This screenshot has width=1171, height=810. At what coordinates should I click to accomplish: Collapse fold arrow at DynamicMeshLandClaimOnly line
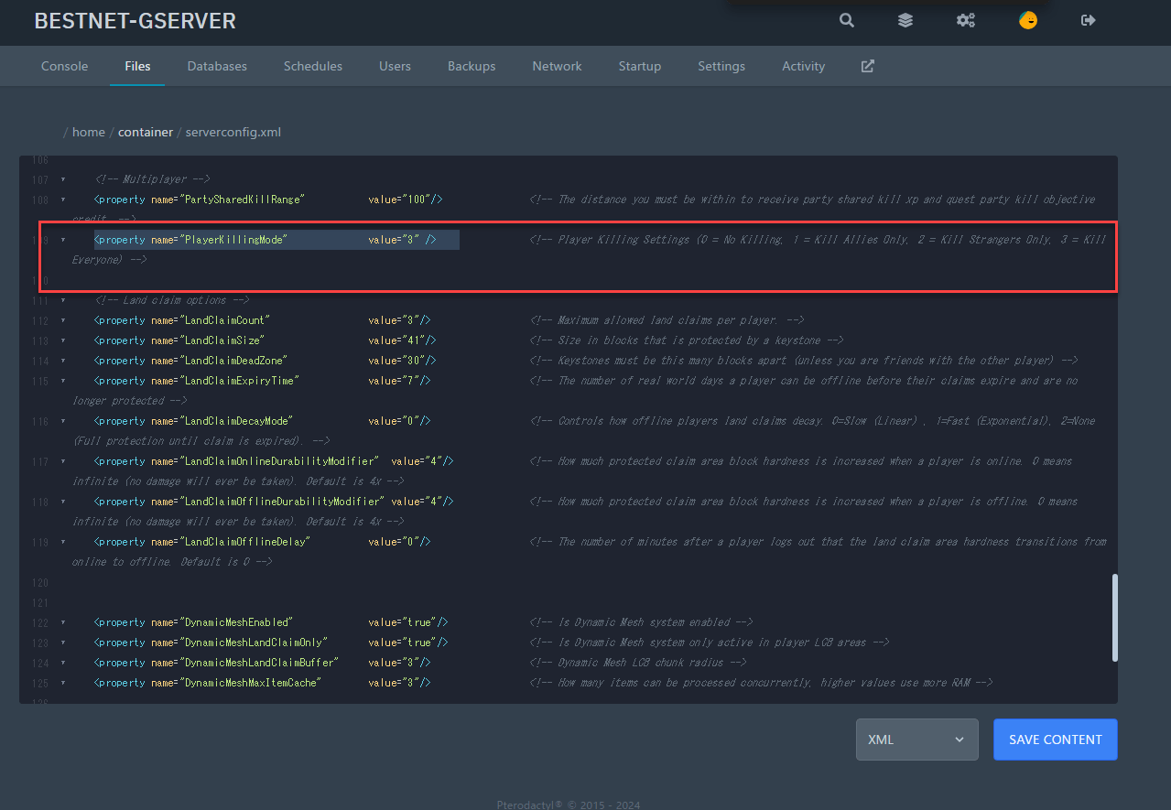coord(63,643)
